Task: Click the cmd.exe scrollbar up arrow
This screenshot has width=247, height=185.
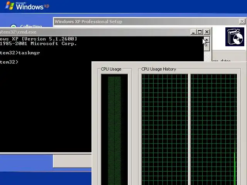Action: point(207,40)
